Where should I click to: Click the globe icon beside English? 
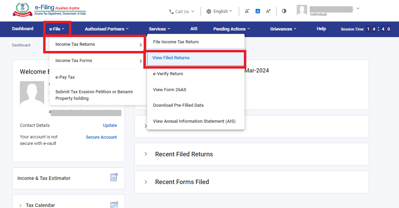click(209, 11)
